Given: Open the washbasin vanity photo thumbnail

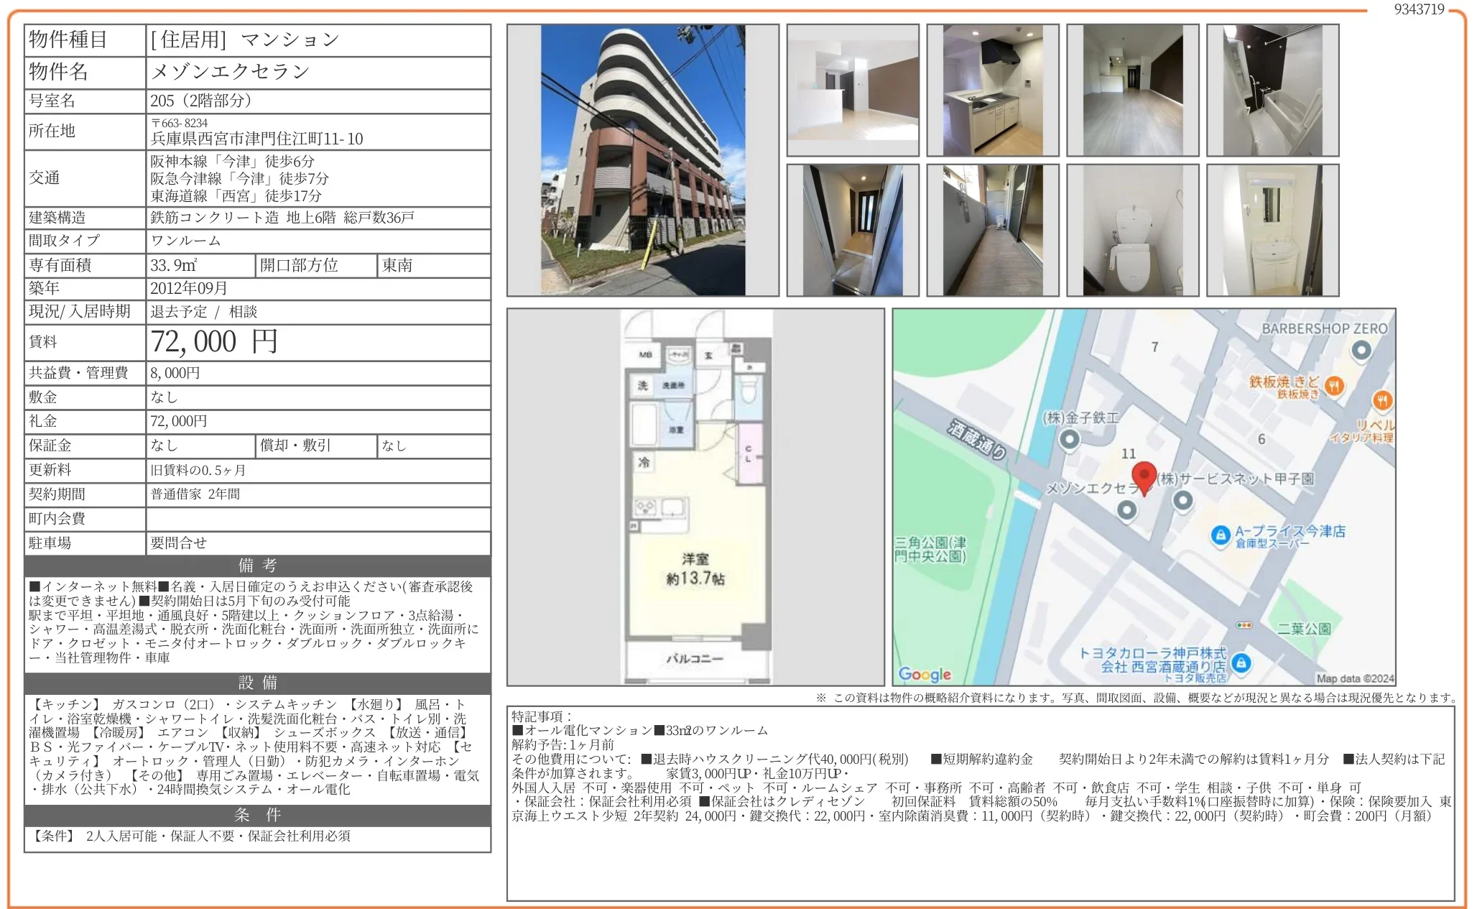Looking at the screenshot, I should tap(1272, 231).
